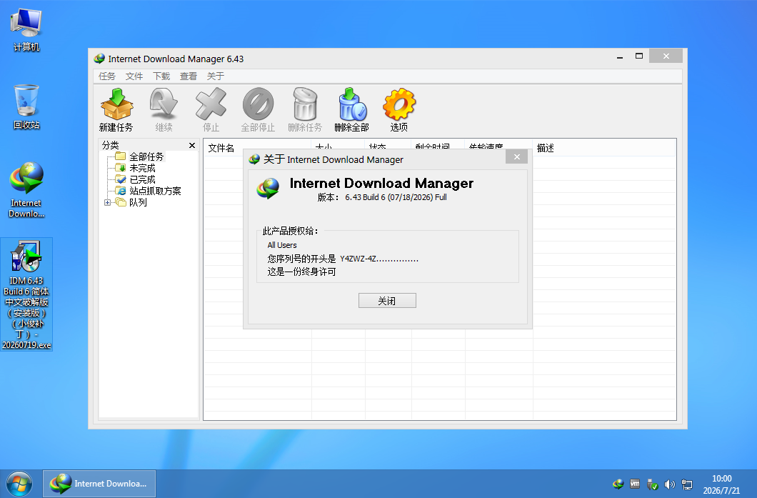
Task: Click IDM icon in main window title bar
Action: tap(99, 59)
